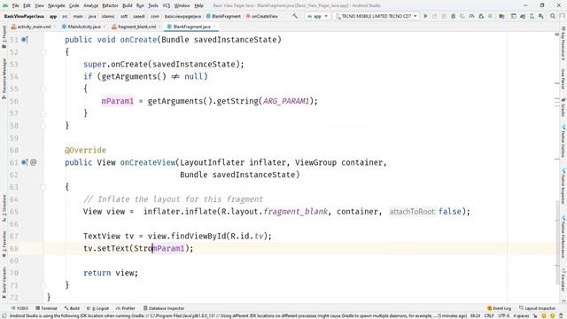Open the Build tool window at bottom
567x319 pixels.
[72, 308]
